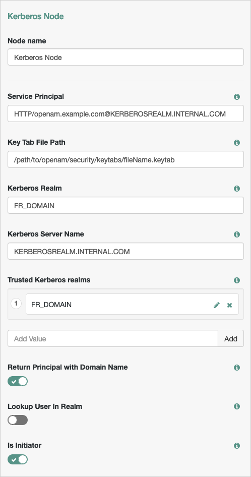251x477 pixels.
Task: Show info for Lookup User In Realm
Action: (237, 406)
